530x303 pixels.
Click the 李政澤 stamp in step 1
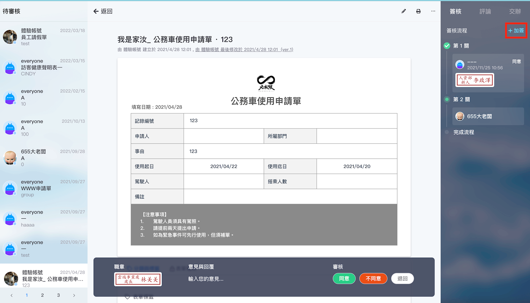474,80
